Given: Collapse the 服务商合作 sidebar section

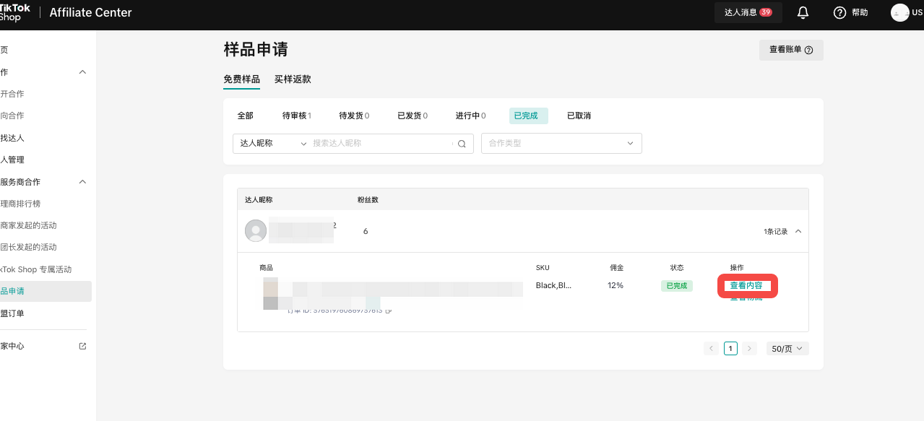Looking at the screenshot, I should point(82,182).
